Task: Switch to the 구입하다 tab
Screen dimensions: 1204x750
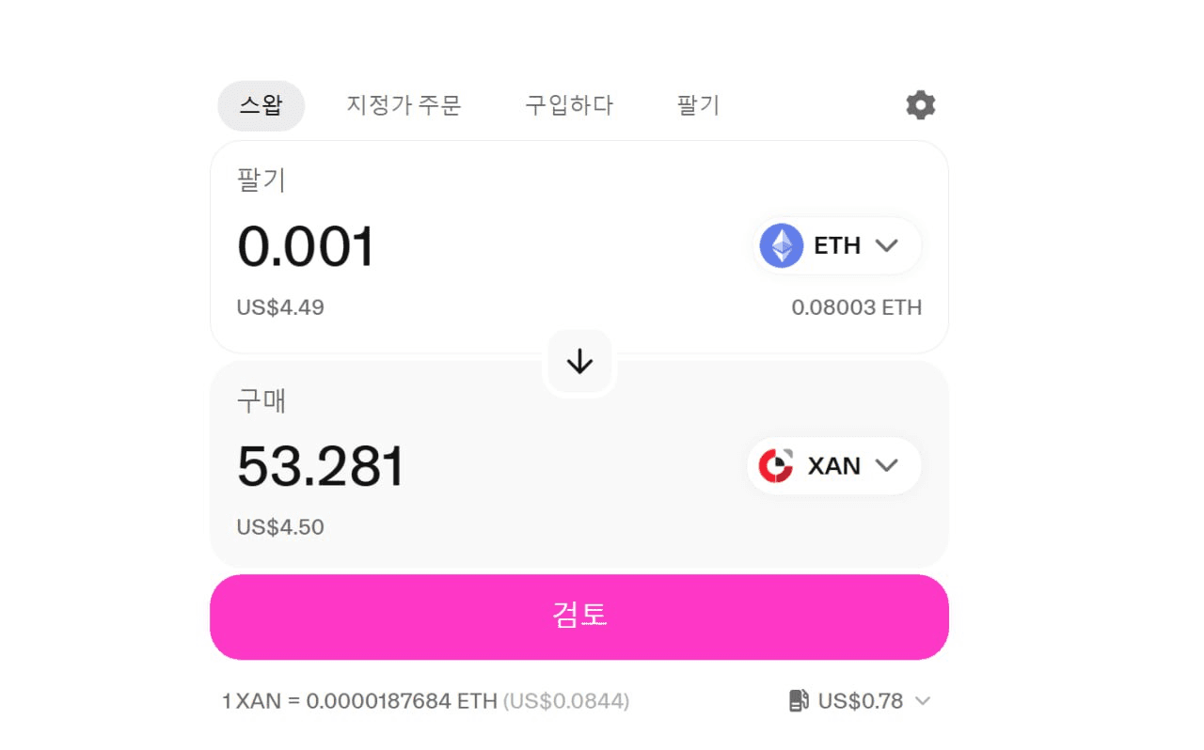Action: coord(569,105)
